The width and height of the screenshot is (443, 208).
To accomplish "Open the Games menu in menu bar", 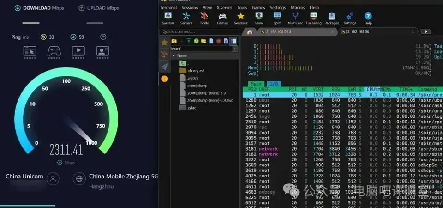I will click(x=258, y=8).
